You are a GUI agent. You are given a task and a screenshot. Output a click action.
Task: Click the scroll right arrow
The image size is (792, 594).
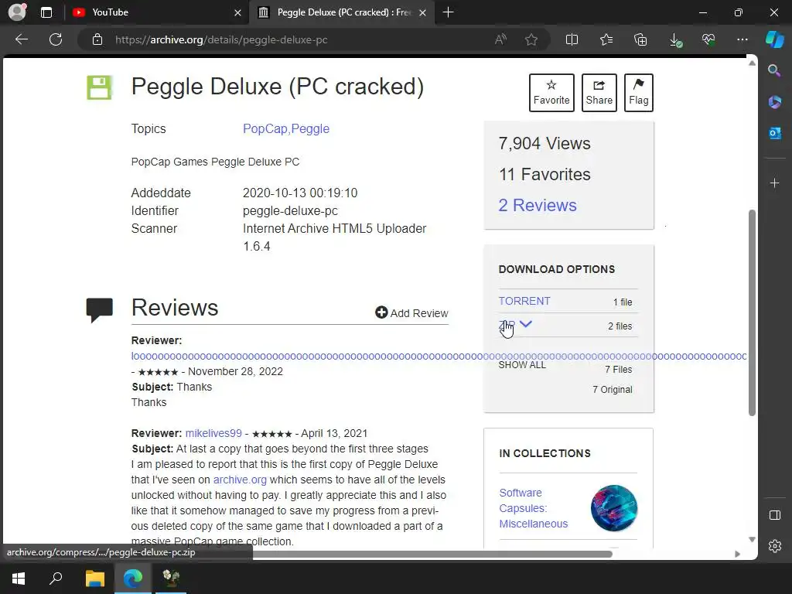[737, 554]
